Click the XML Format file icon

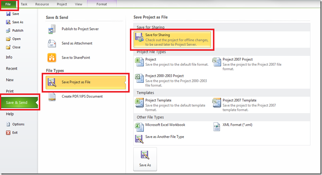tap(217, 127)
